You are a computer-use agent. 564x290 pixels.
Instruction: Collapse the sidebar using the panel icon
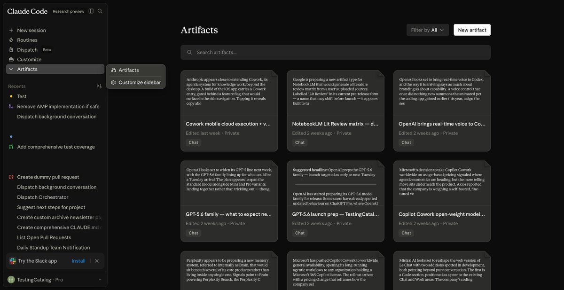(x=91, y=11)
